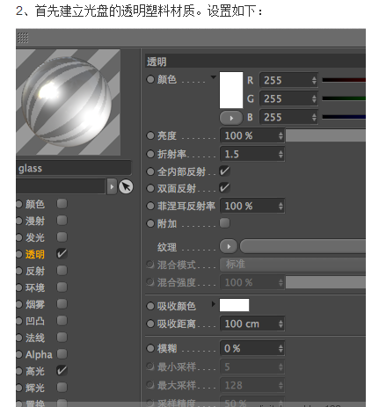The height and width of the screenshot is (407, 379).
Task: Select the 反射 channel in list
Action: point(35,271)
